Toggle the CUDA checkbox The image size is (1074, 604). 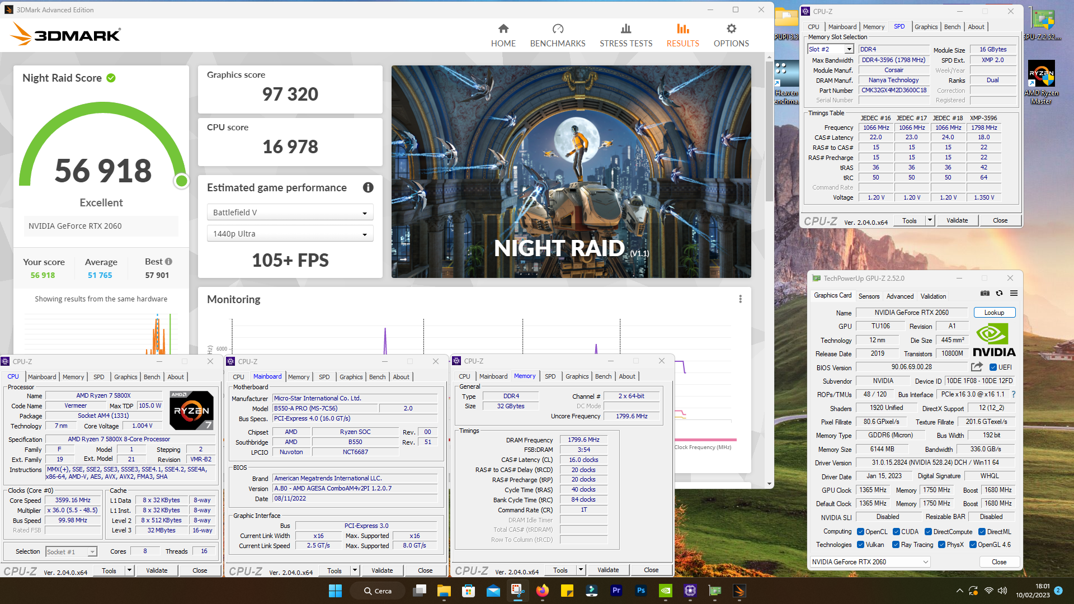tap(896, 532)
